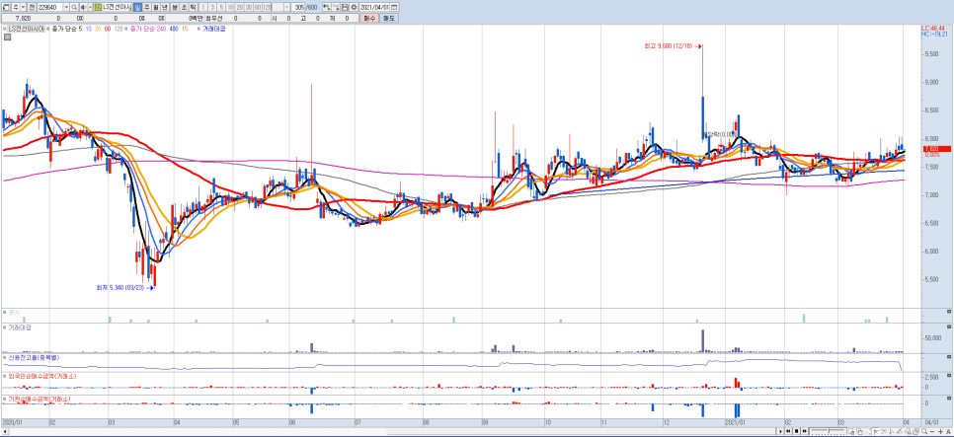The height and width of the screenshot is (437, 954).
Task: Click the rewind button in the bottom playback bar
Action: click(788, 431)
